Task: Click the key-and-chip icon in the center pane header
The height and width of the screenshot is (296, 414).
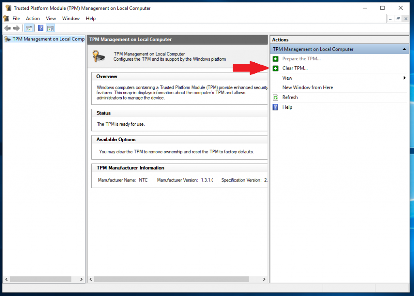Action: 99,56
